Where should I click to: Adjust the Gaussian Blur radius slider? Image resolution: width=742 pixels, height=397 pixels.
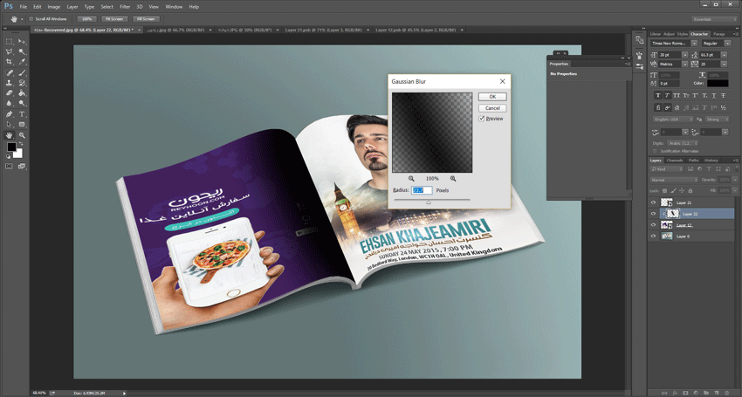[x=429, y=202]
